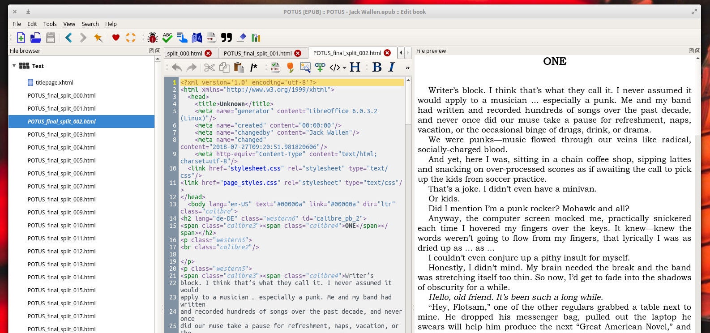The image size is (710, 333).
Task: Close the _split_000.html tab
Action: coord(208,53)
